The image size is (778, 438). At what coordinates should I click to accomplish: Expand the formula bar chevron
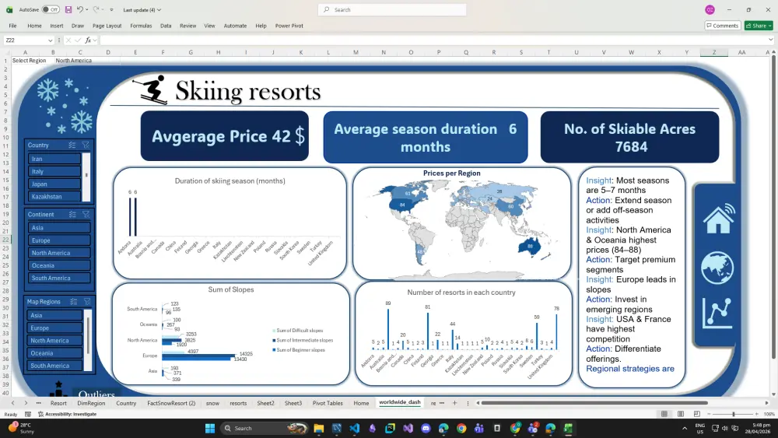(x=770, y=40)
